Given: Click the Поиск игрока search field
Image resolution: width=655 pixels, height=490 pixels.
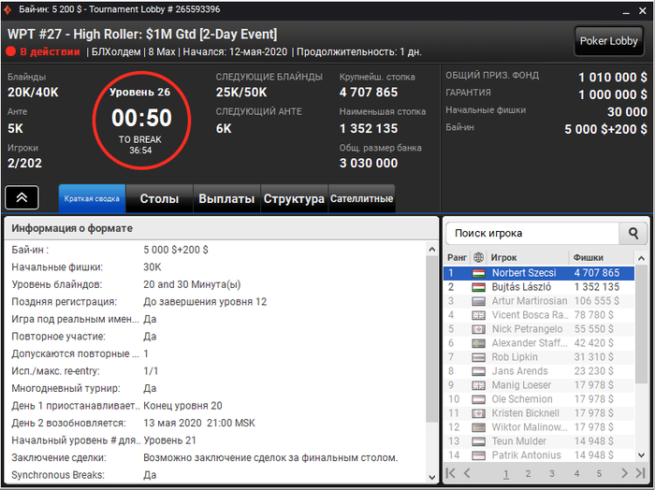Looking at the screenshot, I should [532, 234].
